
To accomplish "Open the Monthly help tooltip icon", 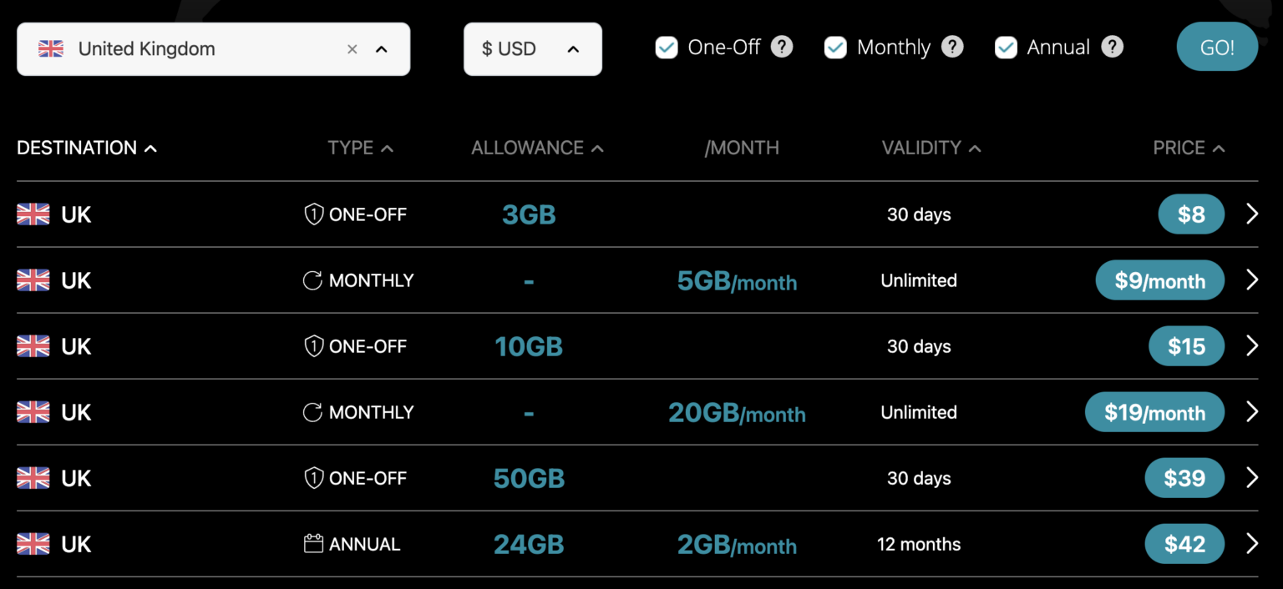I will coord(951,47).
